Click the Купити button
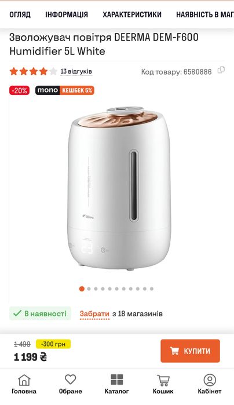This screenshot has height=405, width=234. pos(190,351)
